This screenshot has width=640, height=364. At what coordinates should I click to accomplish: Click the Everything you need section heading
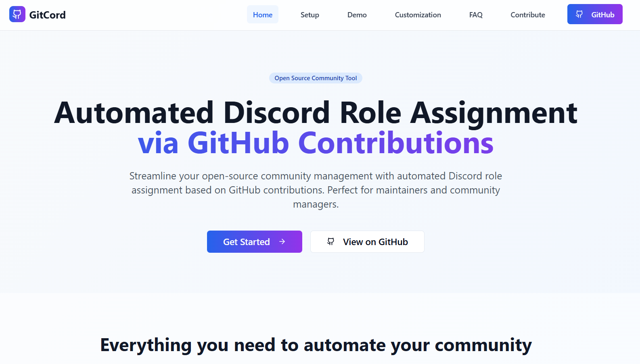pos(316,345)
